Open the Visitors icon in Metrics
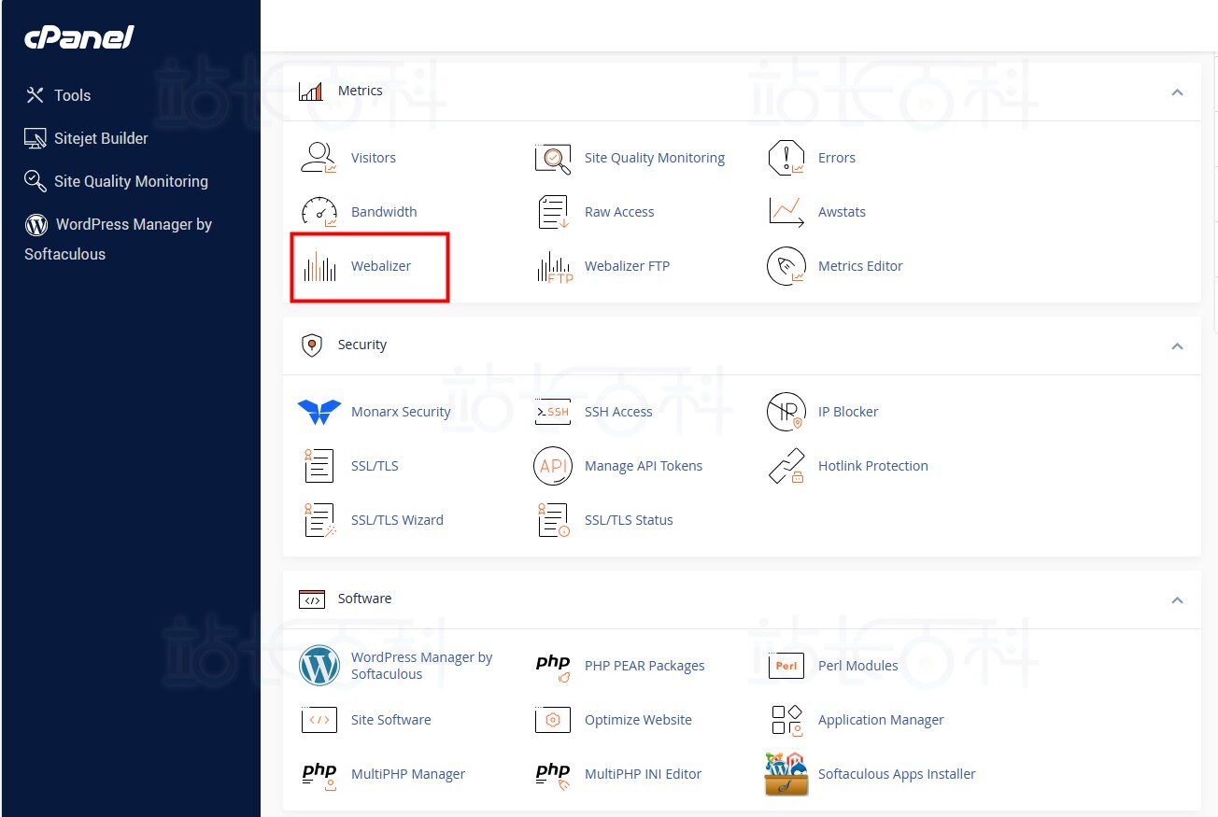Screen dimensions: 1218x817 [x=319, y=158]
